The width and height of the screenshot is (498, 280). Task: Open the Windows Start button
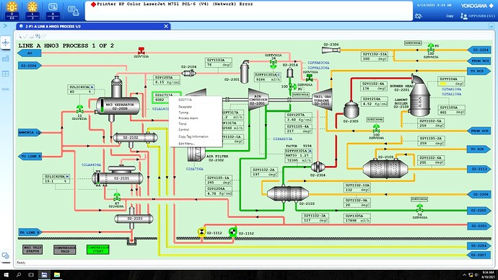(x=6, y=275)
